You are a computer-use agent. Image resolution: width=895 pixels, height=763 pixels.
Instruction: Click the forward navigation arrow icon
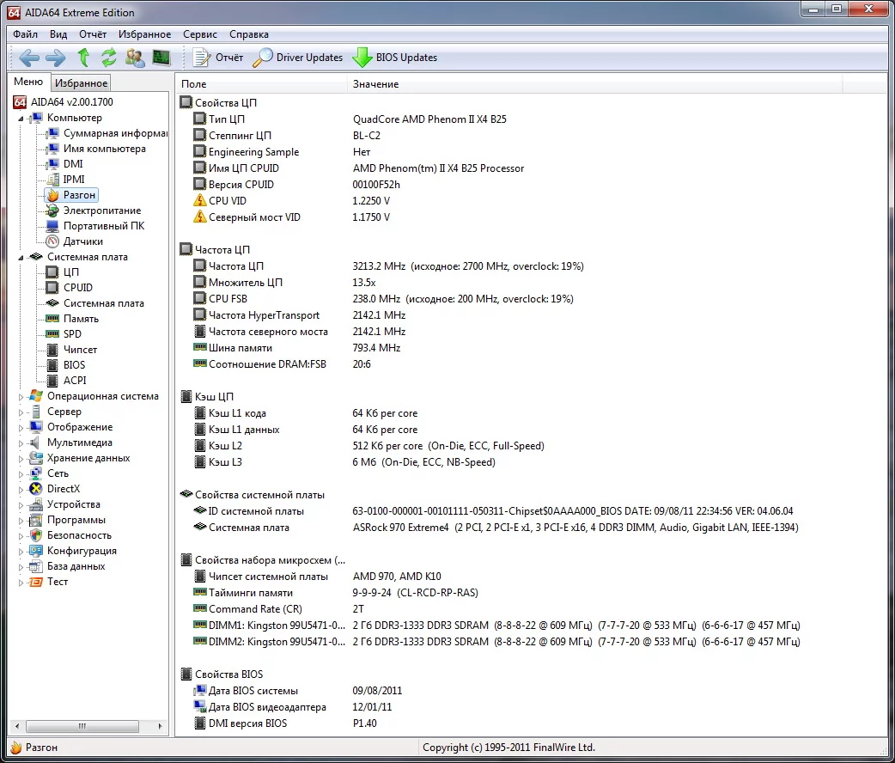[x=56, y=58]
